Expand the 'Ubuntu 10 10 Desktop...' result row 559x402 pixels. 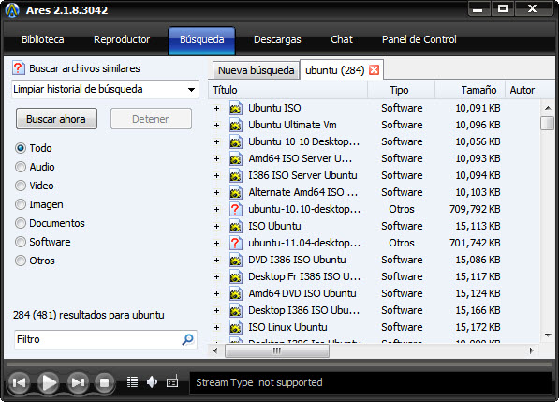[216, 141]
